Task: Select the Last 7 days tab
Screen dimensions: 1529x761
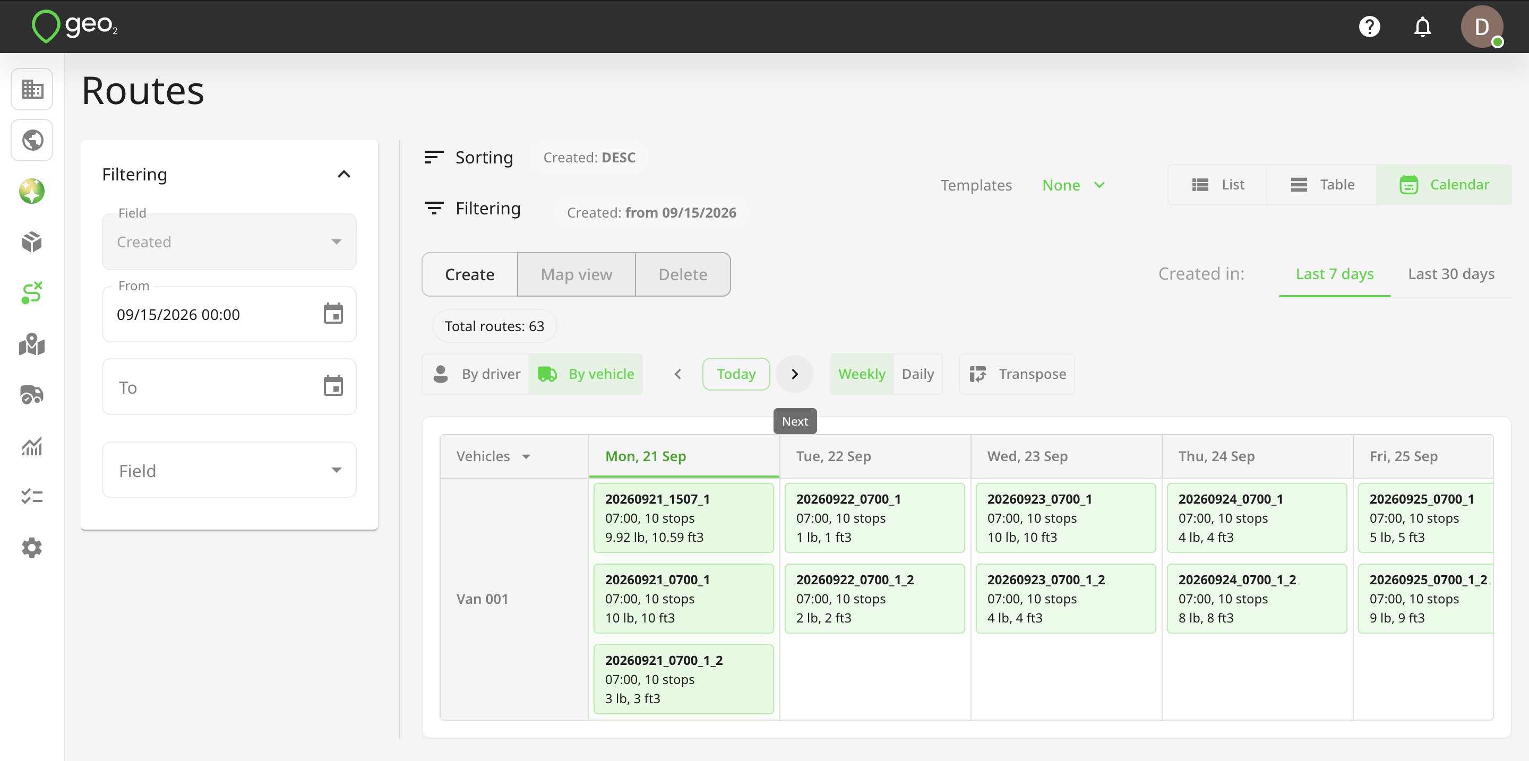Action: click(x=1334, y=273)
